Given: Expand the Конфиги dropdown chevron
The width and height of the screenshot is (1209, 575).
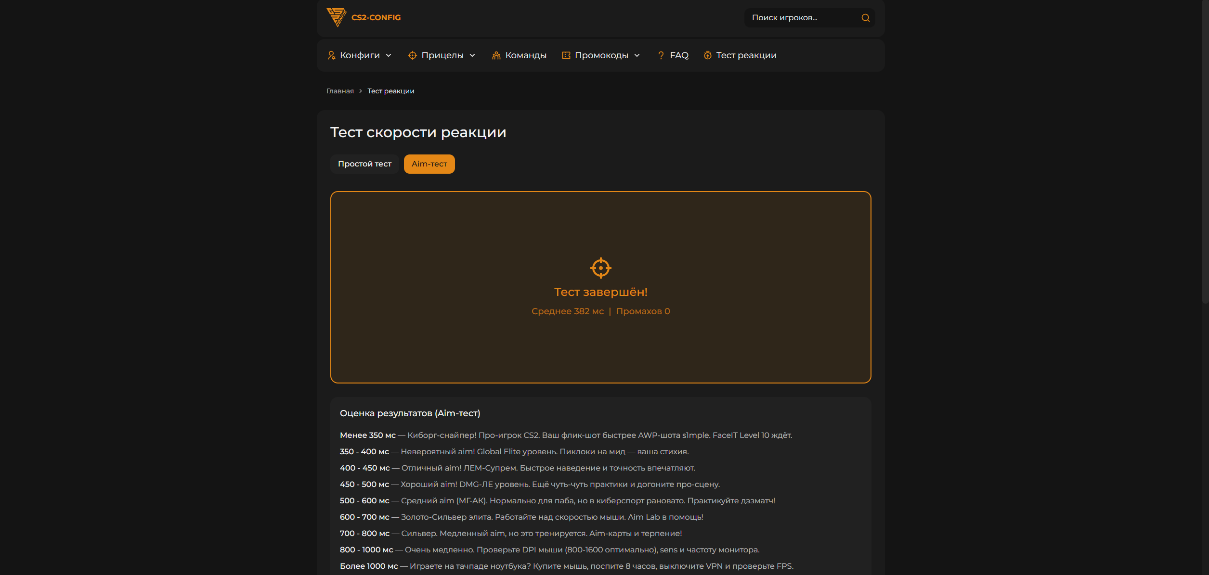Looking at the screenshot, I should [389, 55].
